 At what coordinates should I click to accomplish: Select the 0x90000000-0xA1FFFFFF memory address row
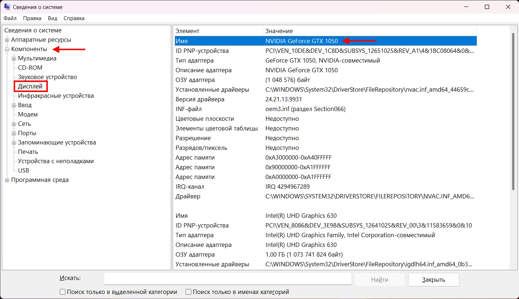[325, 167]
